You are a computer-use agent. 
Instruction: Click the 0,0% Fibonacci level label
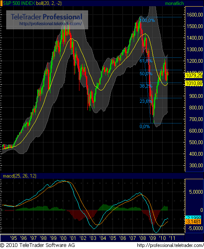pyautogui.click(x=145, y=126)
